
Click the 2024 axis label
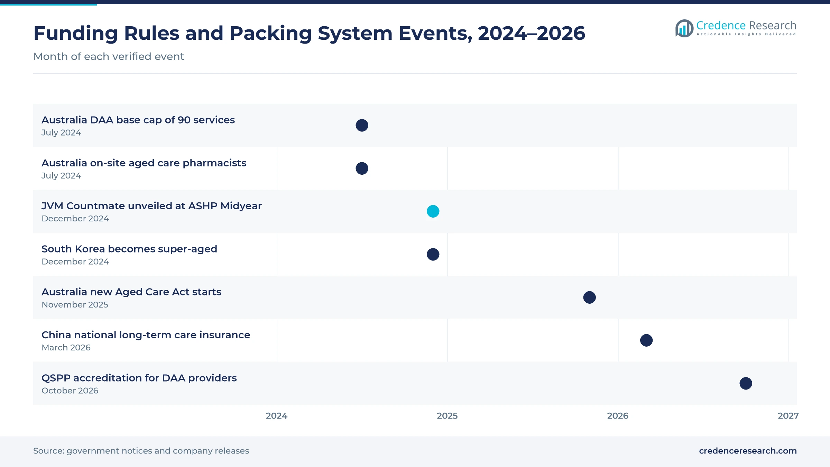tap(277, 416)
